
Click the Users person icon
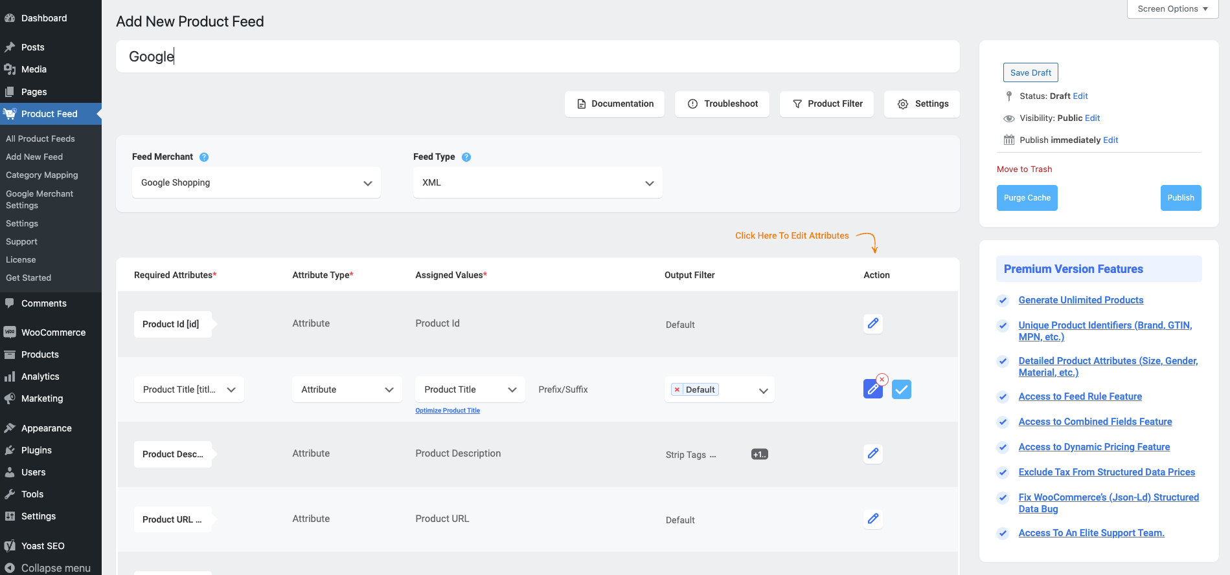tap(10, 472)
